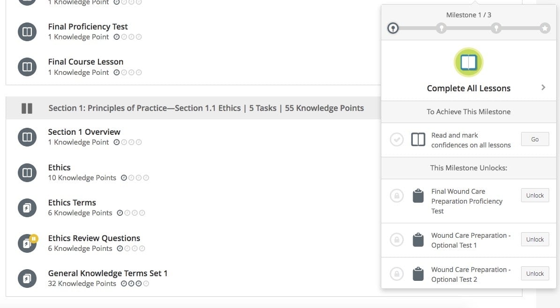Click the green Complete All Lessons badge
This screenshot has width=560, height=308.
click(x=468, y=62)
